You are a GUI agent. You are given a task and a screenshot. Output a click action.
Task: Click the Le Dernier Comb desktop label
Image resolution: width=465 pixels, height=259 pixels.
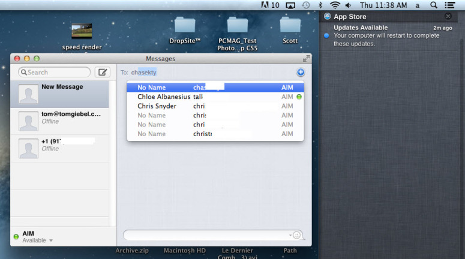[x=237, y=254]
